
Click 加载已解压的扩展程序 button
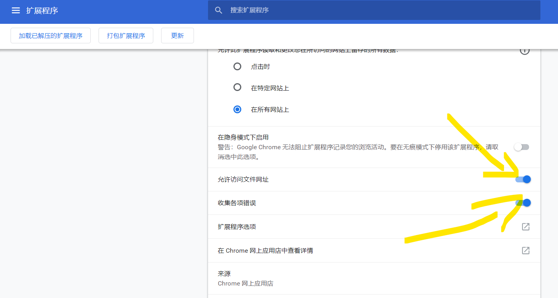50,36
